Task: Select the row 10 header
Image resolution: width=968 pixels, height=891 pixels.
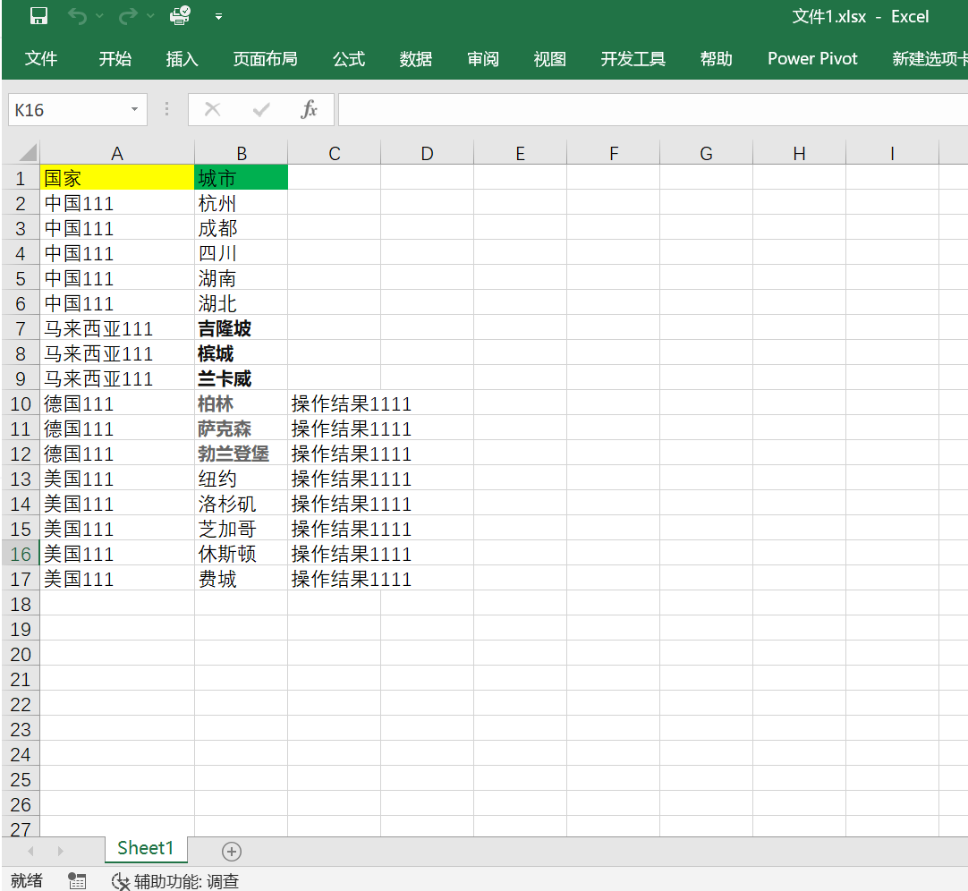Action: 21,403
